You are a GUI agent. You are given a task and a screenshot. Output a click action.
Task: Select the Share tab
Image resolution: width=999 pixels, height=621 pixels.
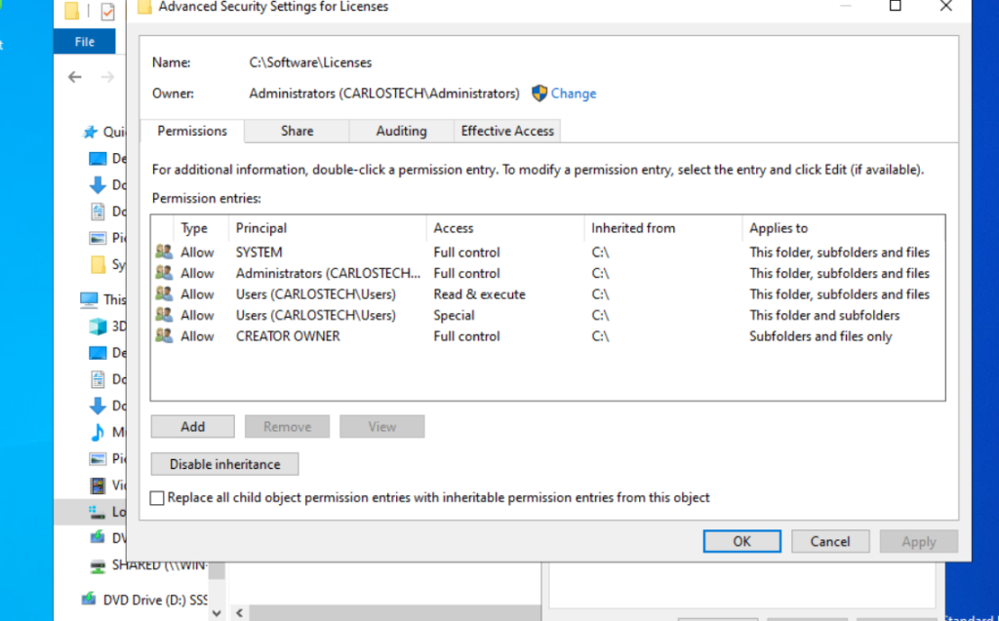pyautogui.click(x=297, y=131)
